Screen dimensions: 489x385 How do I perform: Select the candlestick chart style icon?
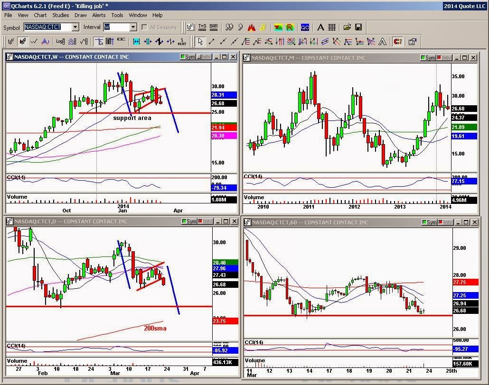click(x=22, y=41)
